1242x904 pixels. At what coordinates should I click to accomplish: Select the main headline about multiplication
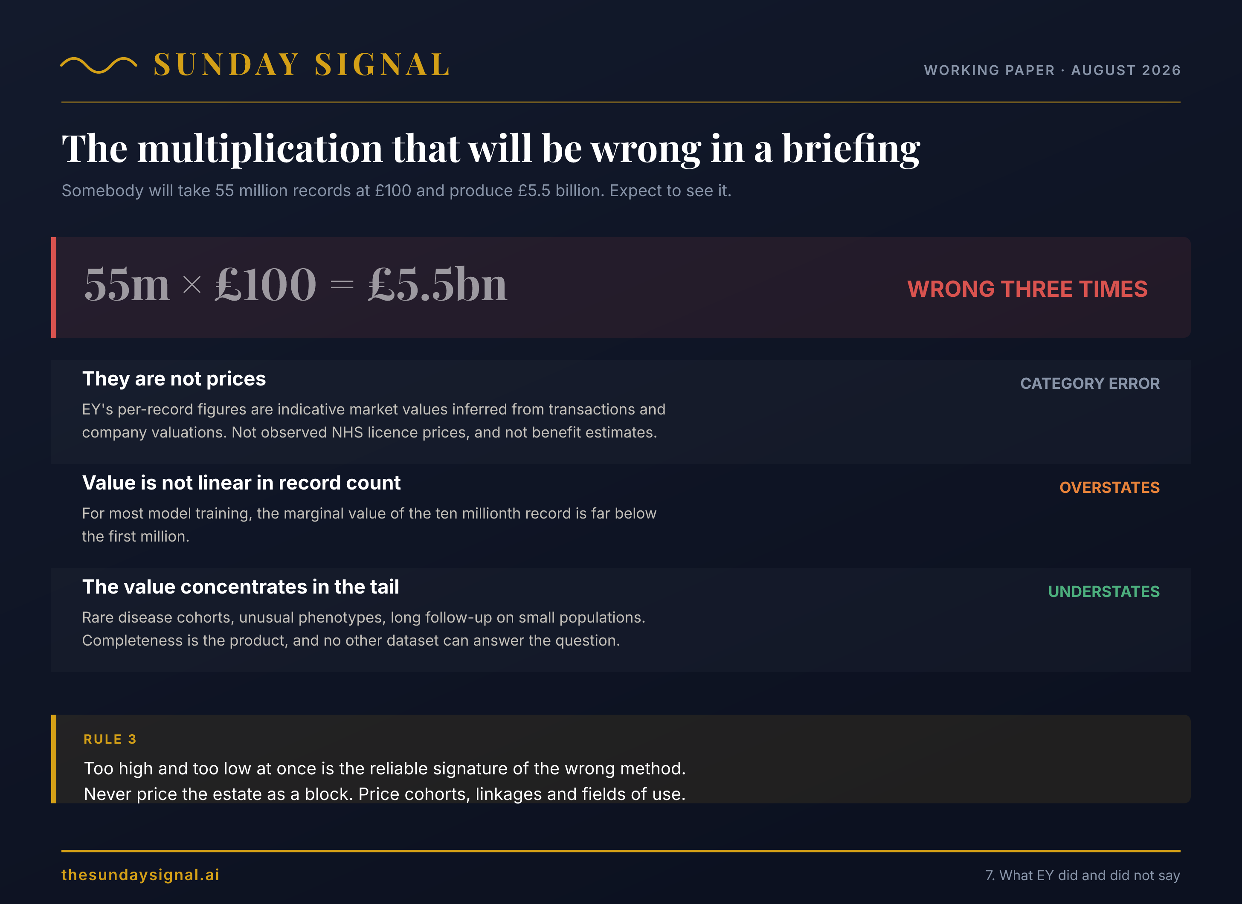pos(490,148)
